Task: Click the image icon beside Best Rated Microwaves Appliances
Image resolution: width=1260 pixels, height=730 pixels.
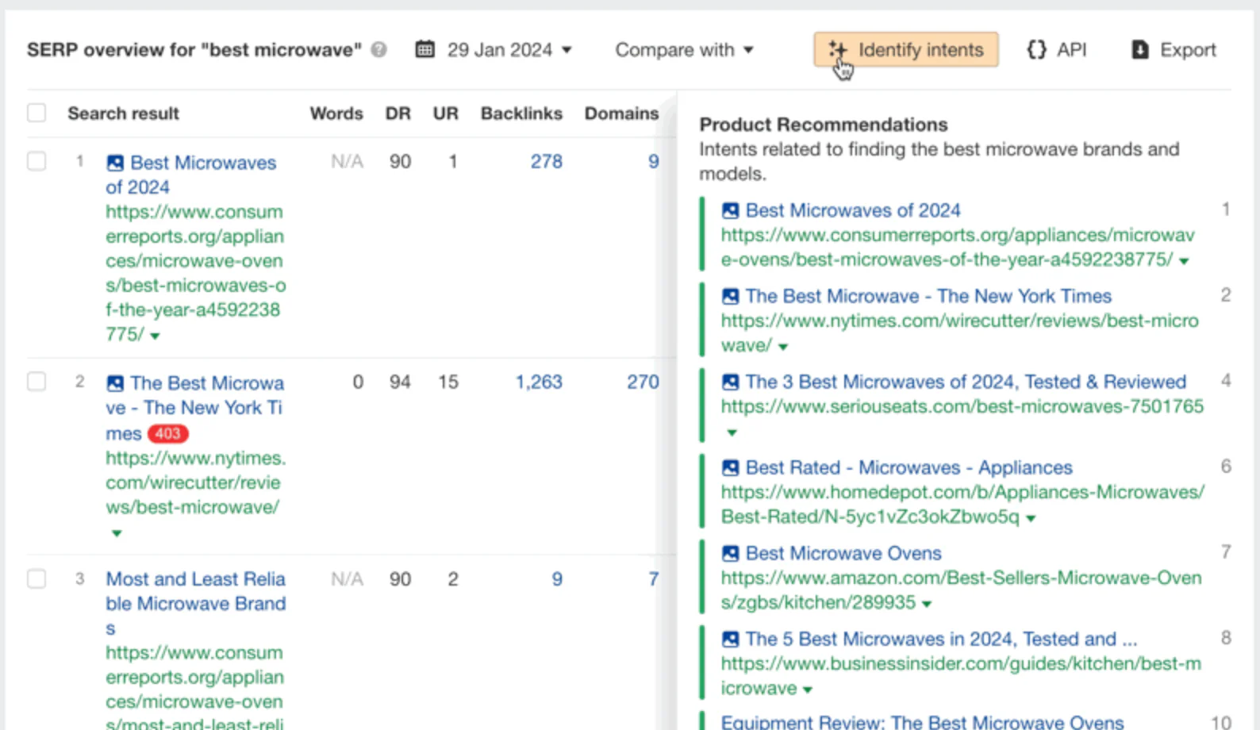Action: (x=730, y=467)
